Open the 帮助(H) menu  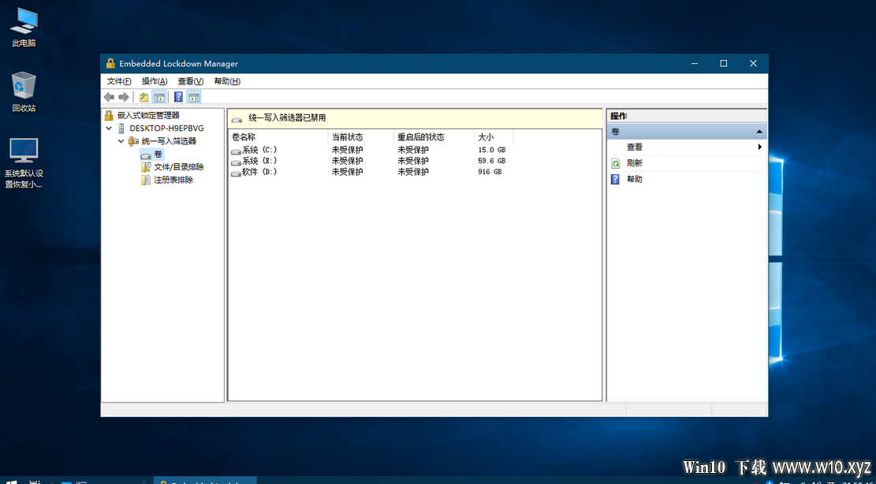point(227,81)
